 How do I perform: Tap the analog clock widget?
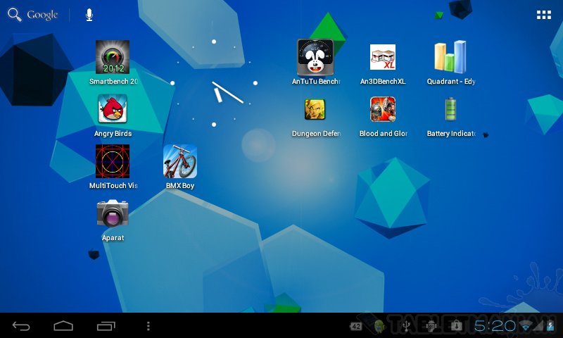(214, 83)
